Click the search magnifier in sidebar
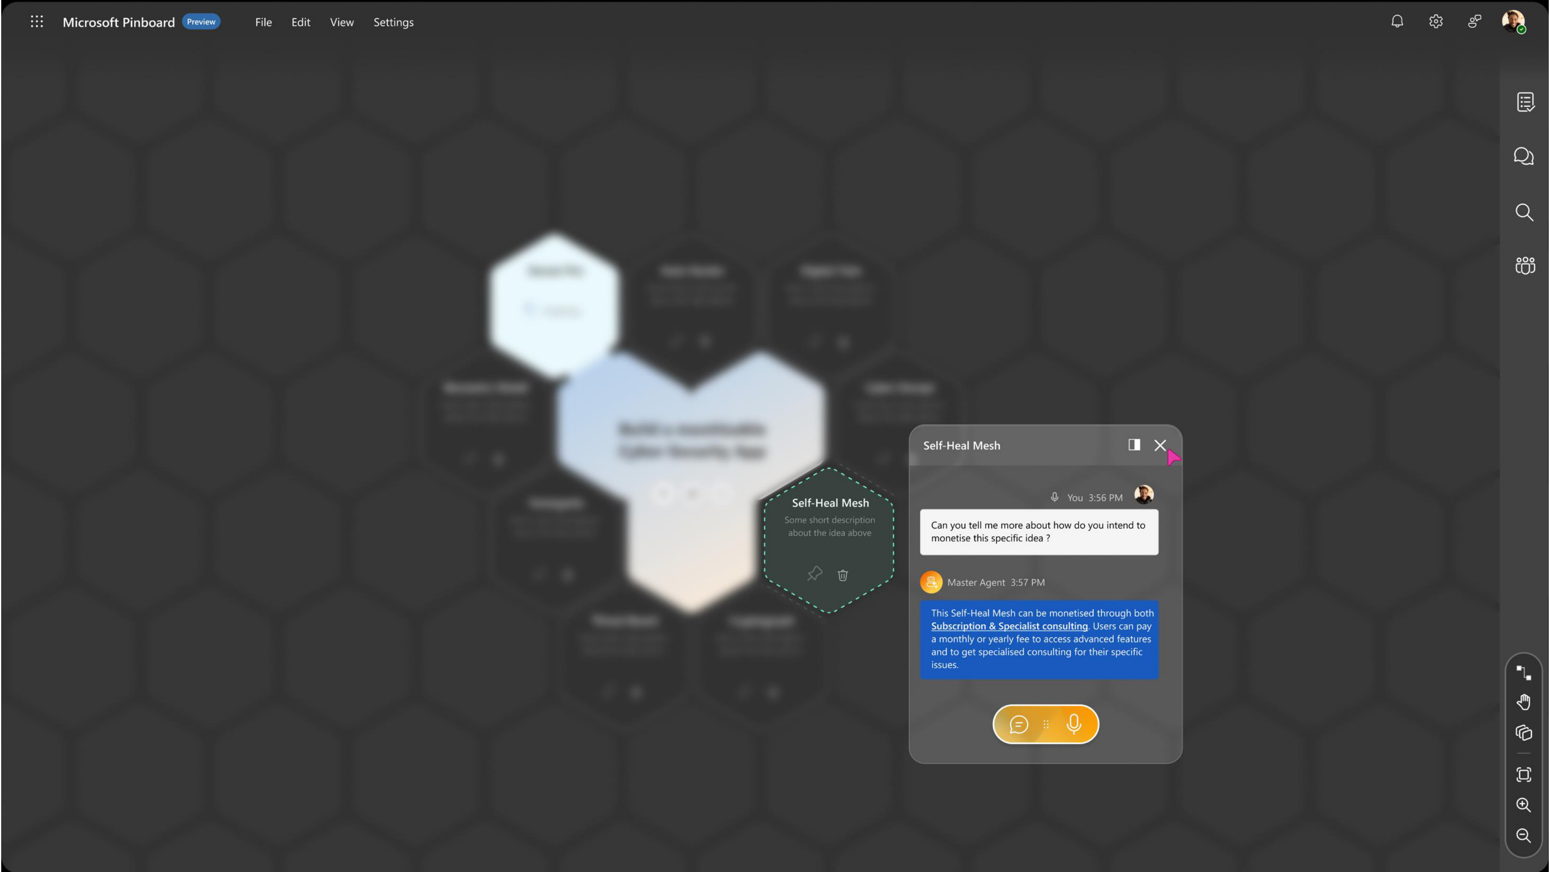 point(1523,212)
